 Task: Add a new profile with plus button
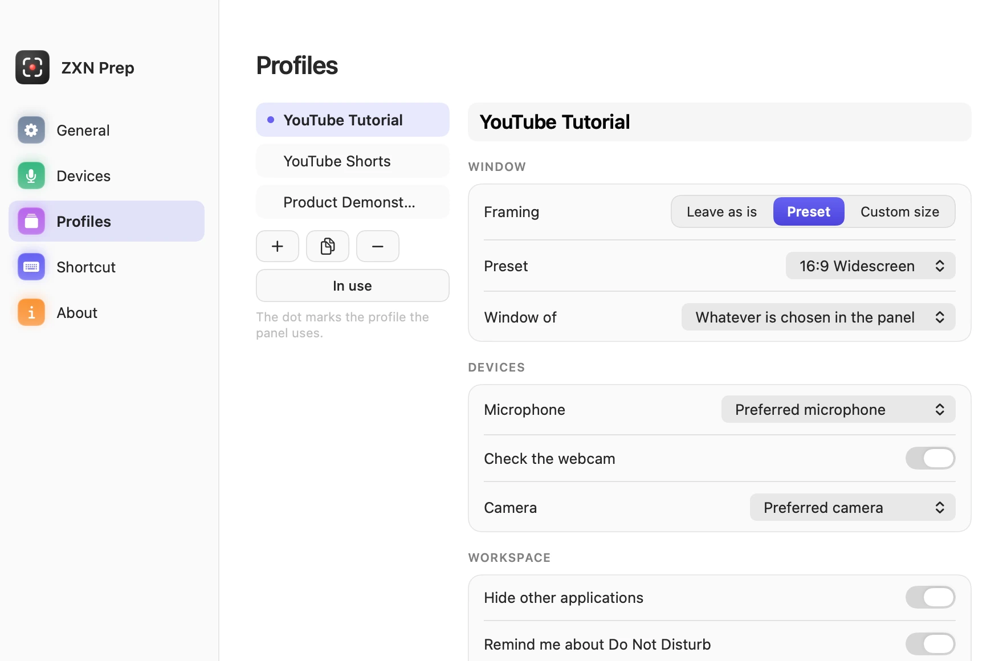(x=278, y=246)
